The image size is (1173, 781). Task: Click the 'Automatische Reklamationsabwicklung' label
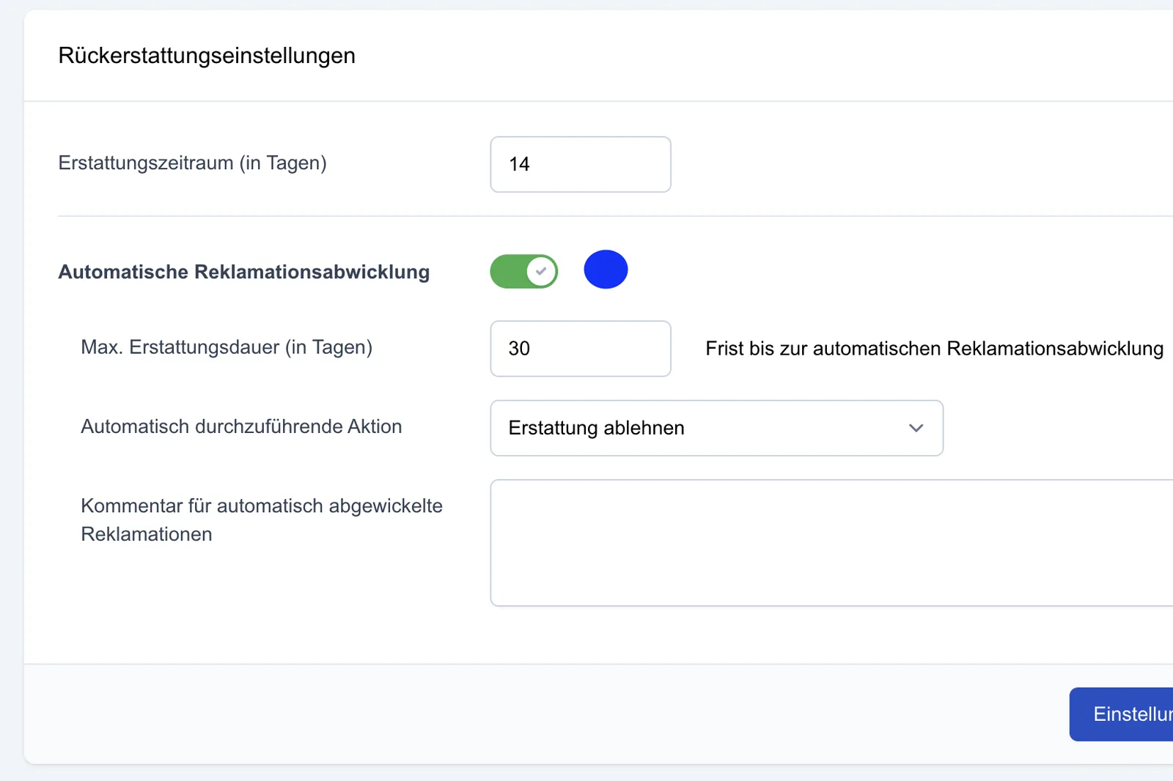point(244,272)
